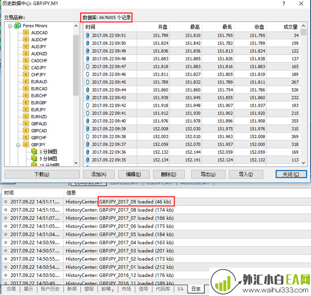Open the 1分钟图 timeframe icon under GBPJPY
The height and width of the screenshot is (296, 311).
[34, 151]
